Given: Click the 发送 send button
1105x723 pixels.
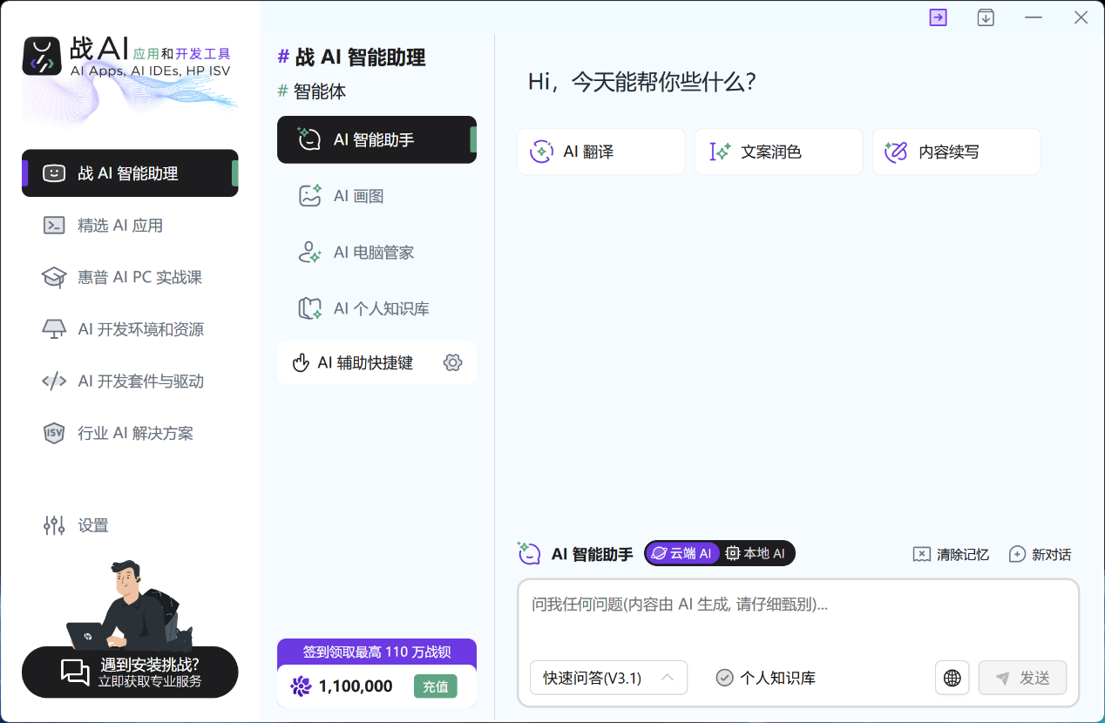Looking at the screenshot, I should pos(1021,678).
